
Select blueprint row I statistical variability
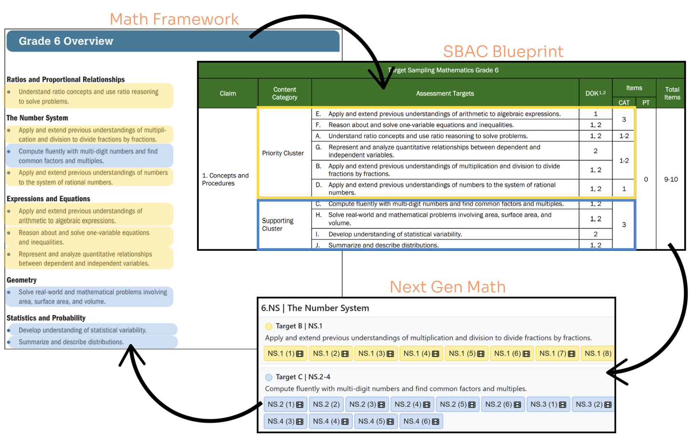445,234
